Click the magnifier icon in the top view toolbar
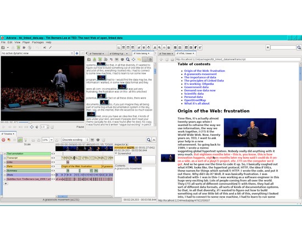Viewport: 302px width, 241px height. tap(159, 48)
